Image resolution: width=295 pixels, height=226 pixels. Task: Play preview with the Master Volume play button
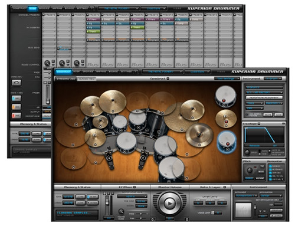pyautogui.click(x=169, y=204)
